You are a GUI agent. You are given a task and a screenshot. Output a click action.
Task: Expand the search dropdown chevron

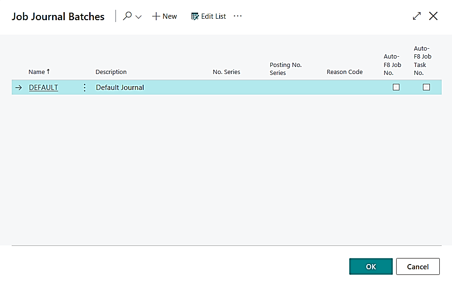point(138,17)
